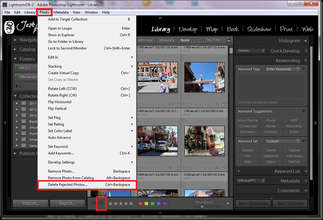
Task: Expand the Publish Services panel
Action: 15,153
